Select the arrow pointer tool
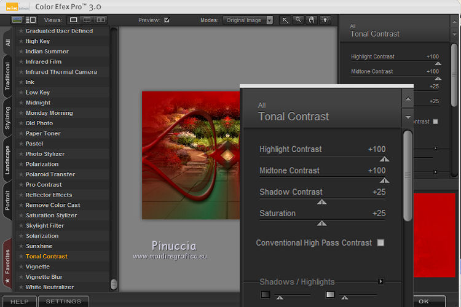This screenshot has width=461, height=307. [x=285, y=20]
